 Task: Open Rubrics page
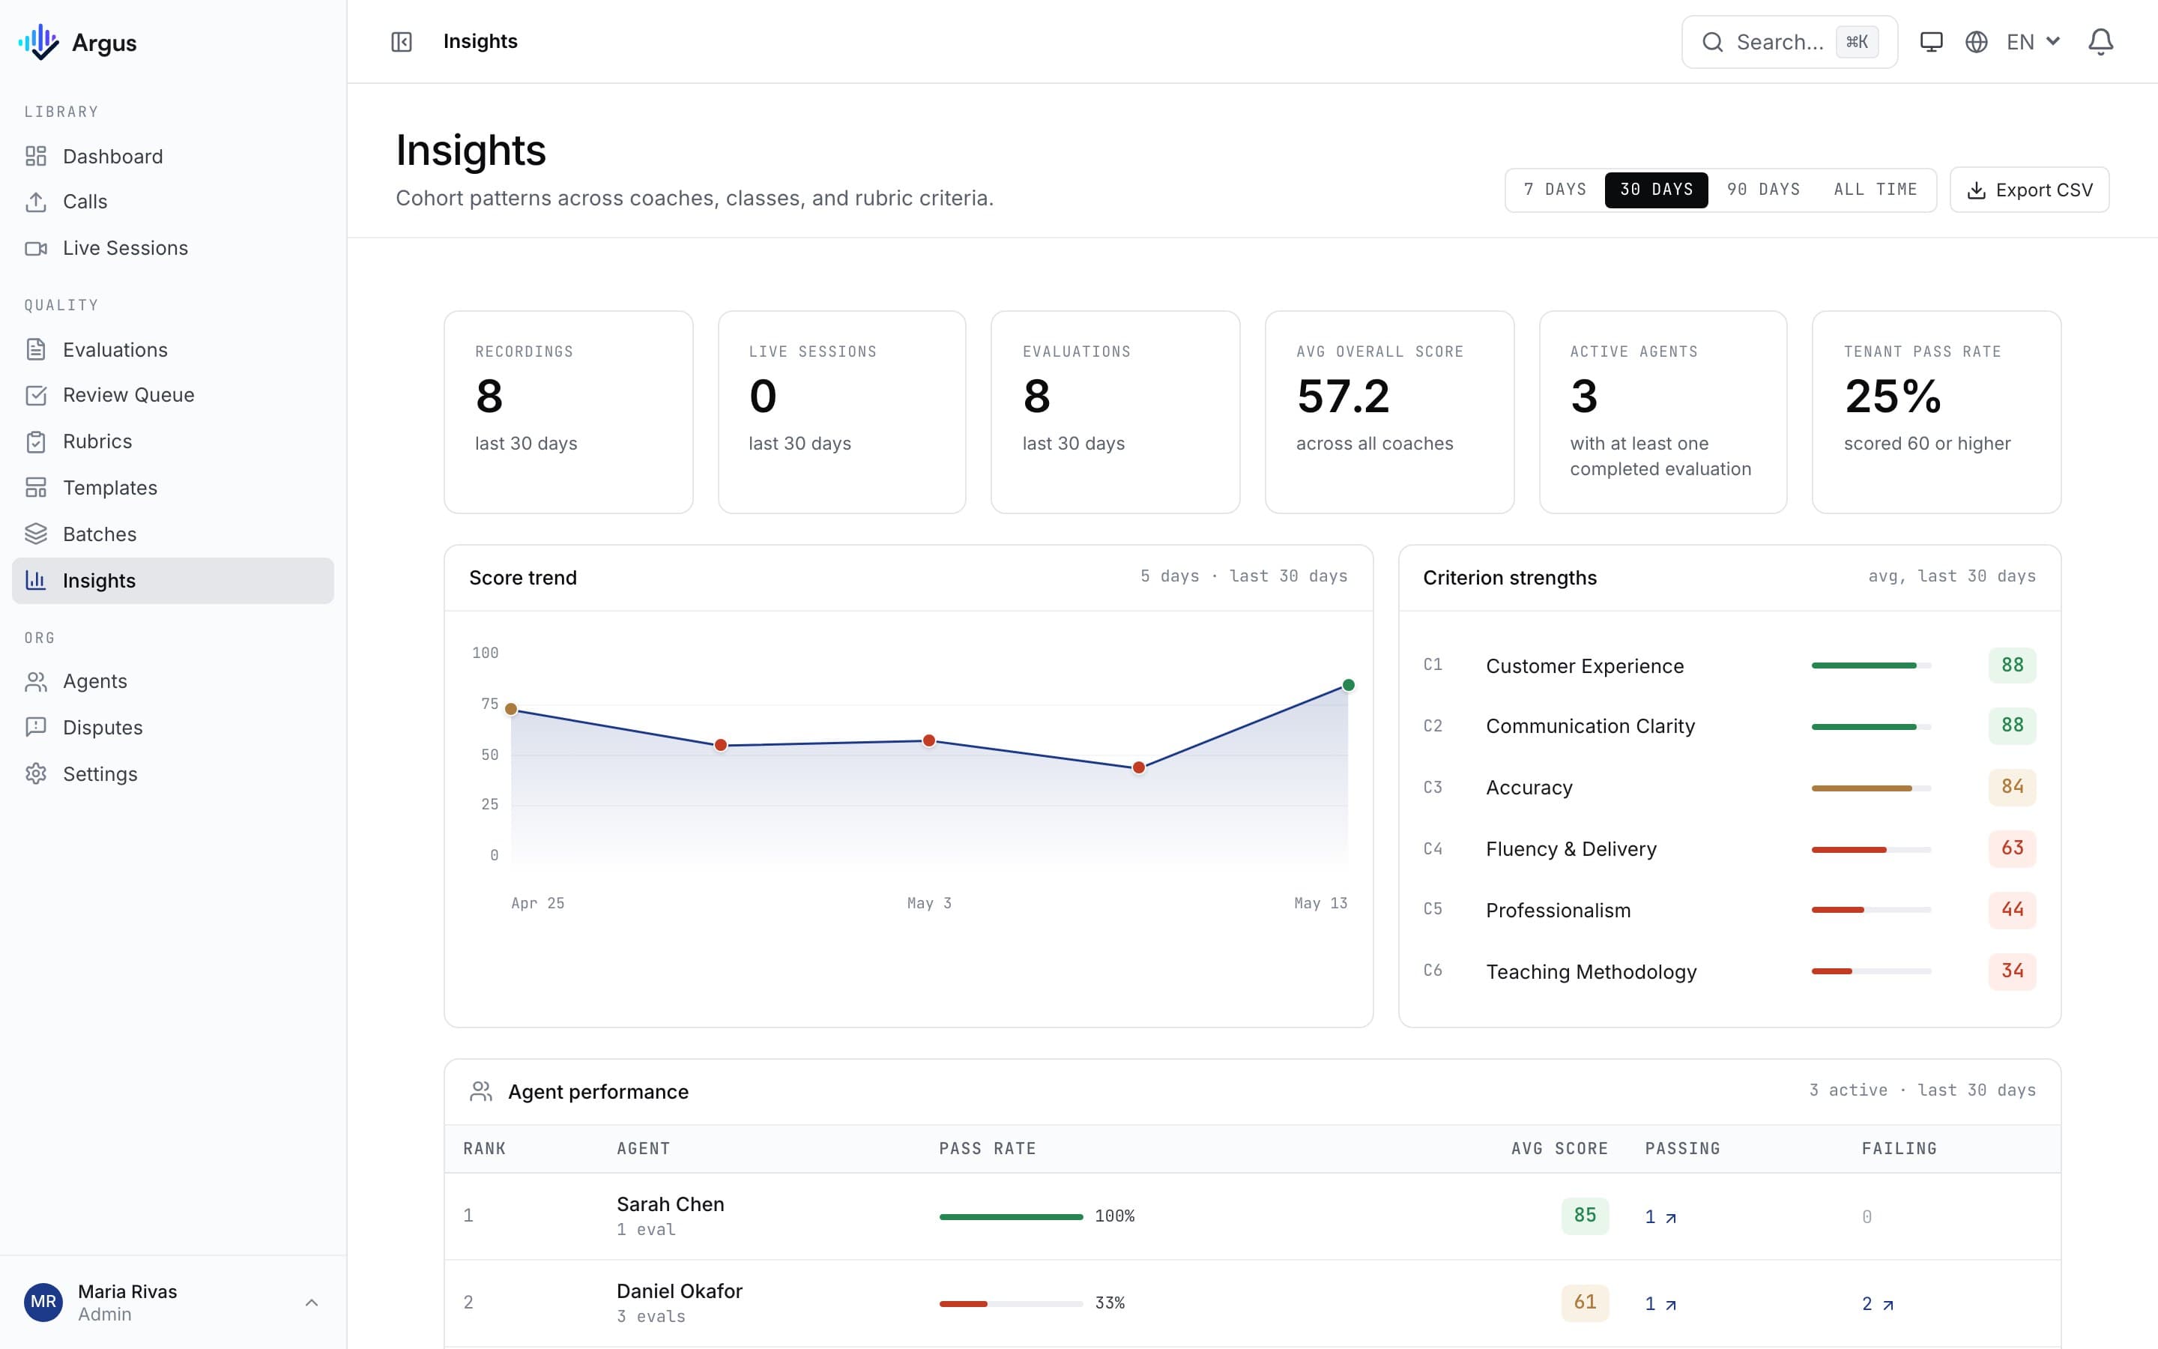(173, 441)
